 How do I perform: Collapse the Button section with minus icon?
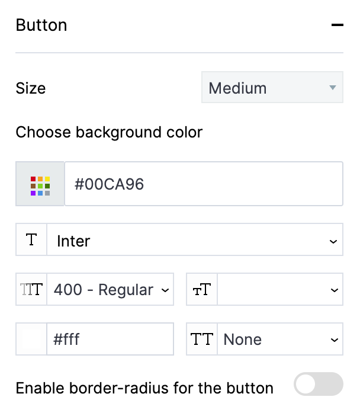(x=337, y=25)
